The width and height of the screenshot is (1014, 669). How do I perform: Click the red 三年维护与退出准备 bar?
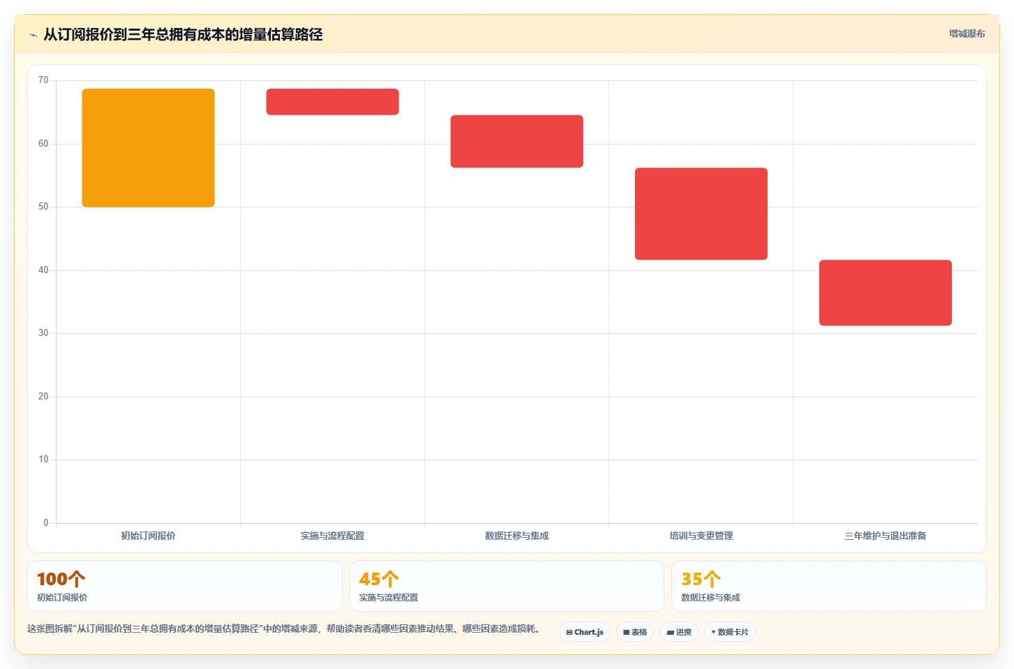click(885, 293)
